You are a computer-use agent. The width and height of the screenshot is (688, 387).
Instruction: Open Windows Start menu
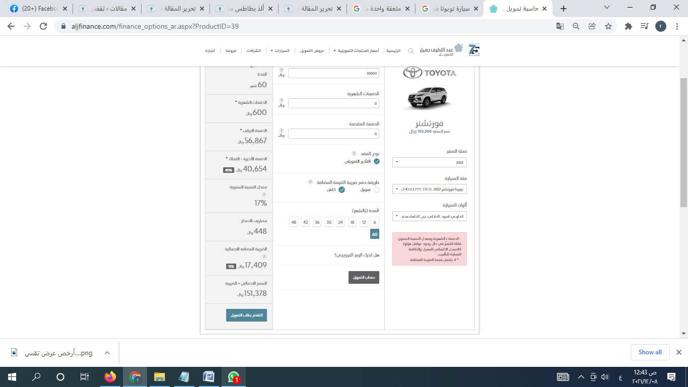click(x=12, y=376)
